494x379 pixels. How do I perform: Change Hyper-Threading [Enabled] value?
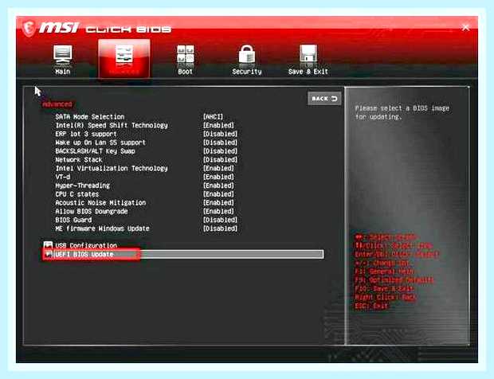pyautogui.click(x=218, y=186)
